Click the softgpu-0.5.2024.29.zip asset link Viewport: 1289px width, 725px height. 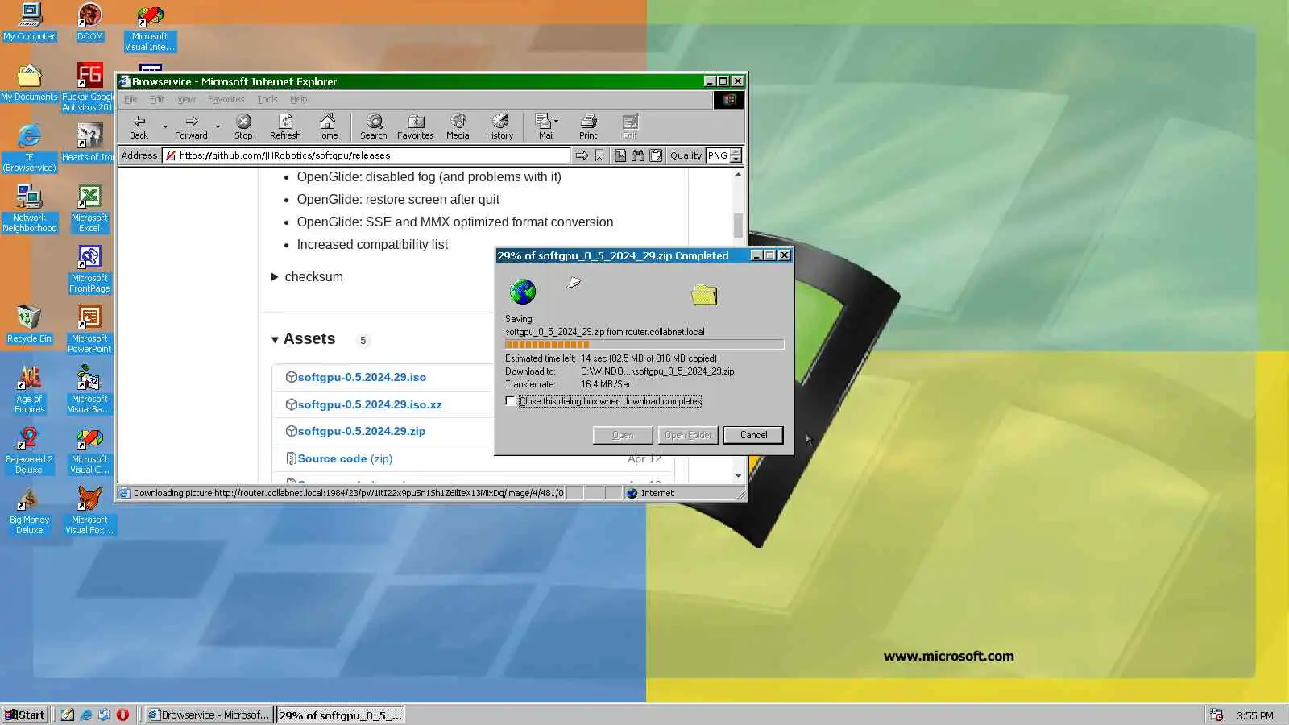pos(362,431)
